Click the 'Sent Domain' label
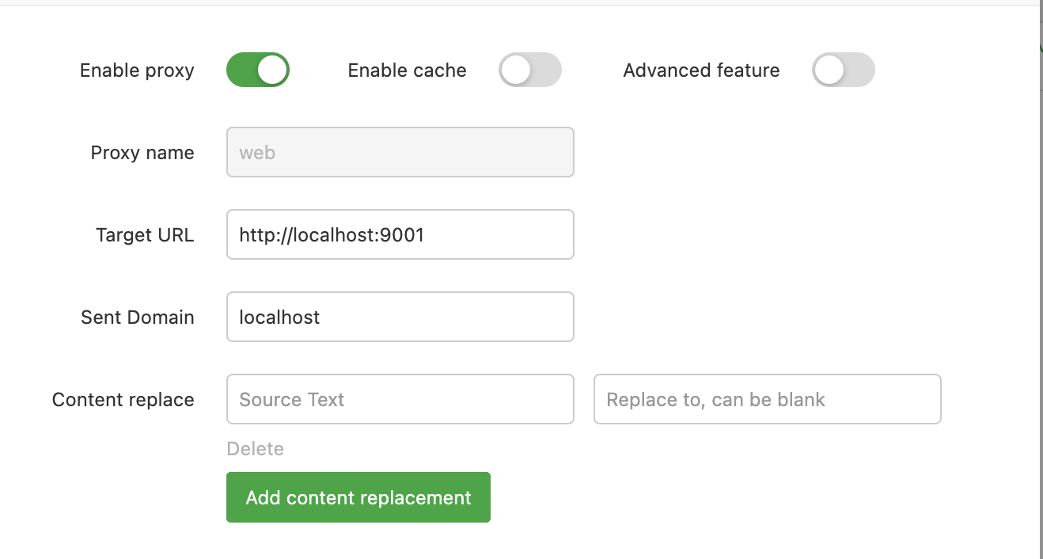The height and width of the screenshot is (559, 1043). tap(138, 318)
